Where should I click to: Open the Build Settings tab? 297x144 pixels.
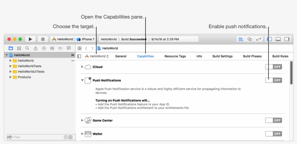click(x=222, y=56)
